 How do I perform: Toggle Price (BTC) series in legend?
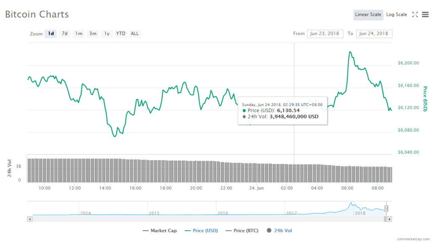[243, 231]
